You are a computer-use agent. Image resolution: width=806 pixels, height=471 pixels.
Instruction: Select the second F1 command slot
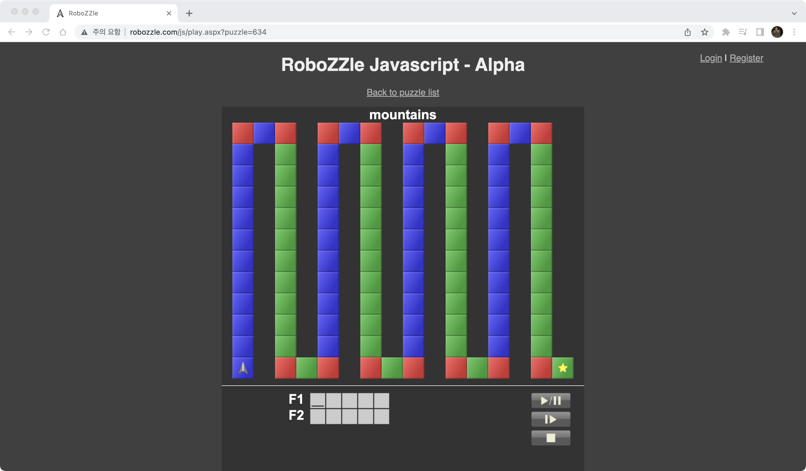pyautogui.click(x=334, y=401)
